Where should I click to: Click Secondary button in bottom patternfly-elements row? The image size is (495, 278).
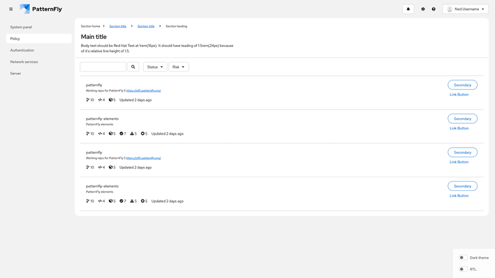(x=462, y=187)
